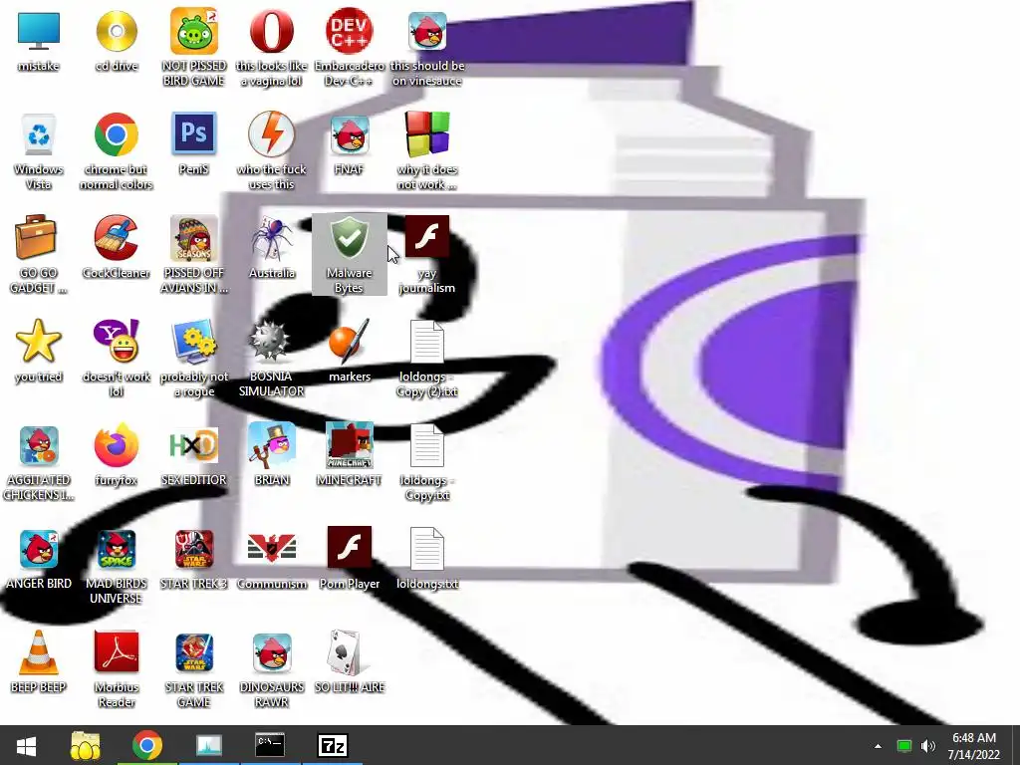This screenshot has width=1020, height=765.
Task: Select the 'mistake' computer icon
Action: 39,31
